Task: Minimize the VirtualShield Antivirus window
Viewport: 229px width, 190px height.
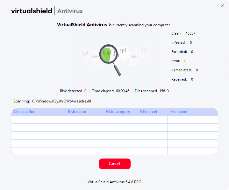Action: point(211,7)
